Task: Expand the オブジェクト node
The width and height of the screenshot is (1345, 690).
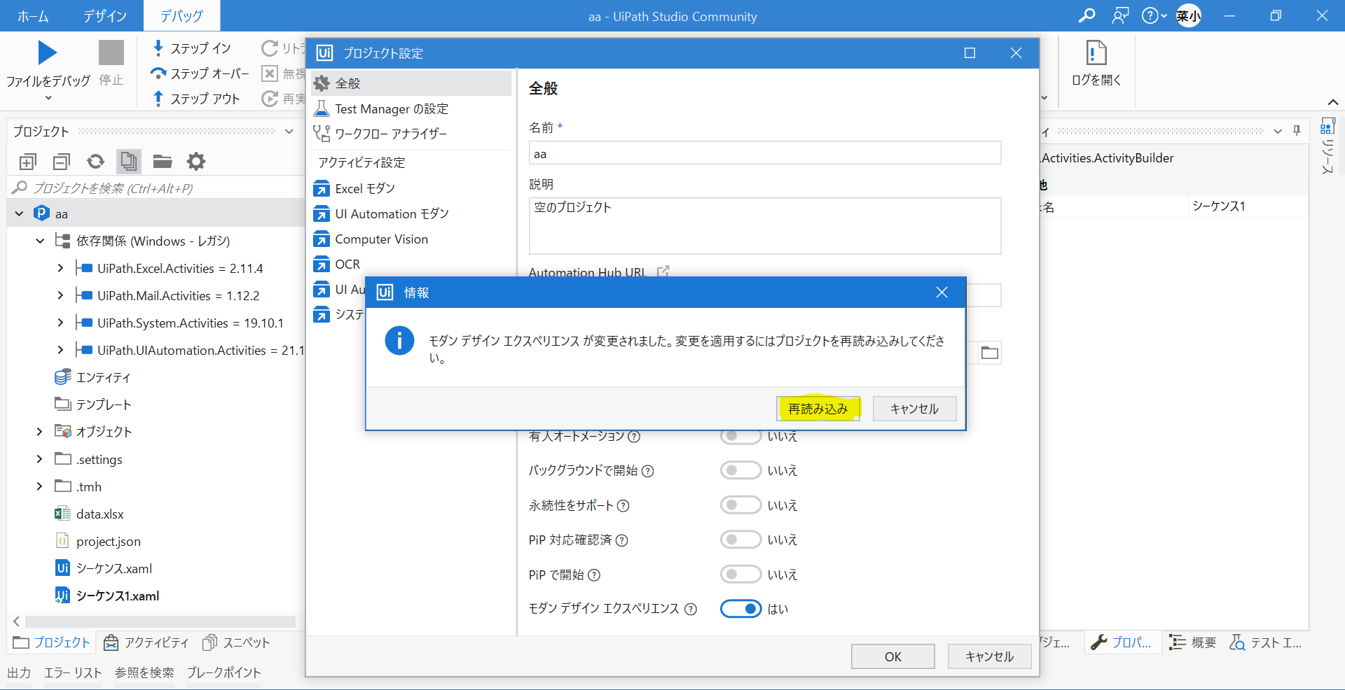Action: (x=40, y=432)
